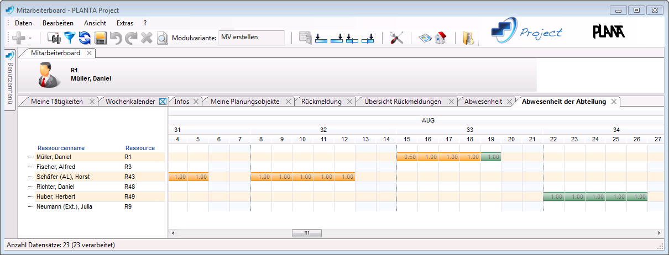
Task: Open the print preview magnifier icon
Action: click(162, 38)
